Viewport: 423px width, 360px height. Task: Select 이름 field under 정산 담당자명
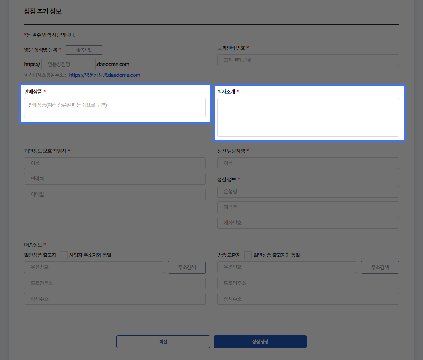pyautogui.click(x=308, y=163)
